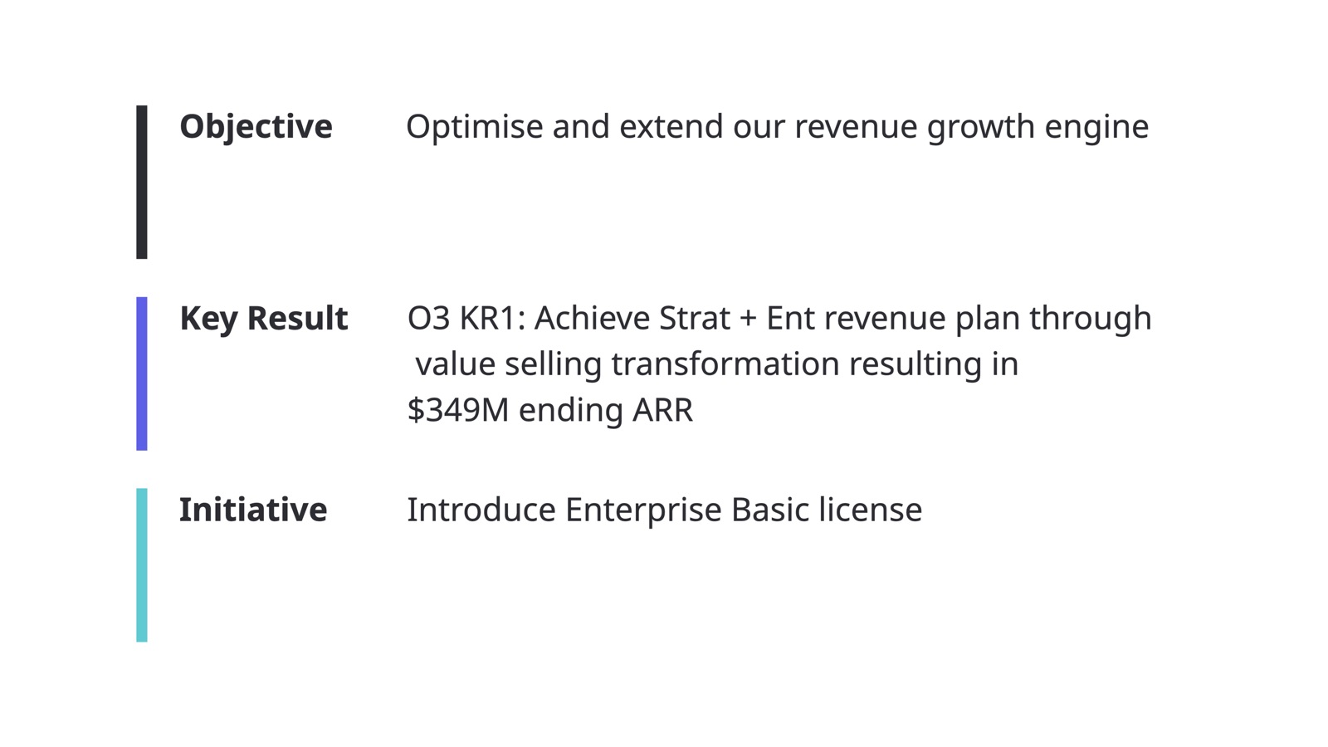Select the bold Key Result heading
Image resolution: width=1328 pixels, height=747 pixels.
(x=263, y=319)
